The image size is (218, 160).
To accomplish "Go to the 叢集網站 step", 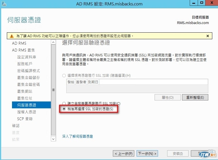I will click(x=25, y=91).
